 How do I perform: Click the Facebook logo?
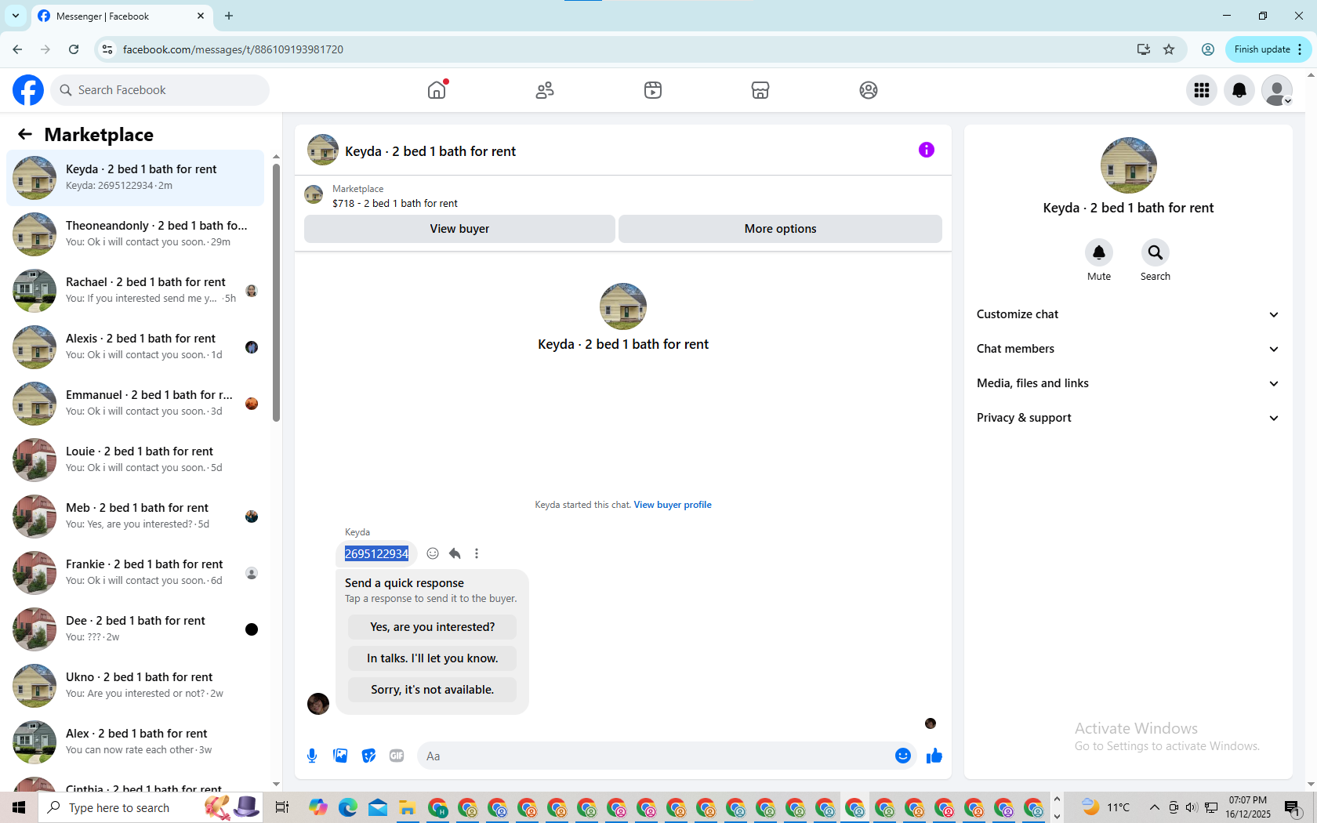click(x=28, y=90)
